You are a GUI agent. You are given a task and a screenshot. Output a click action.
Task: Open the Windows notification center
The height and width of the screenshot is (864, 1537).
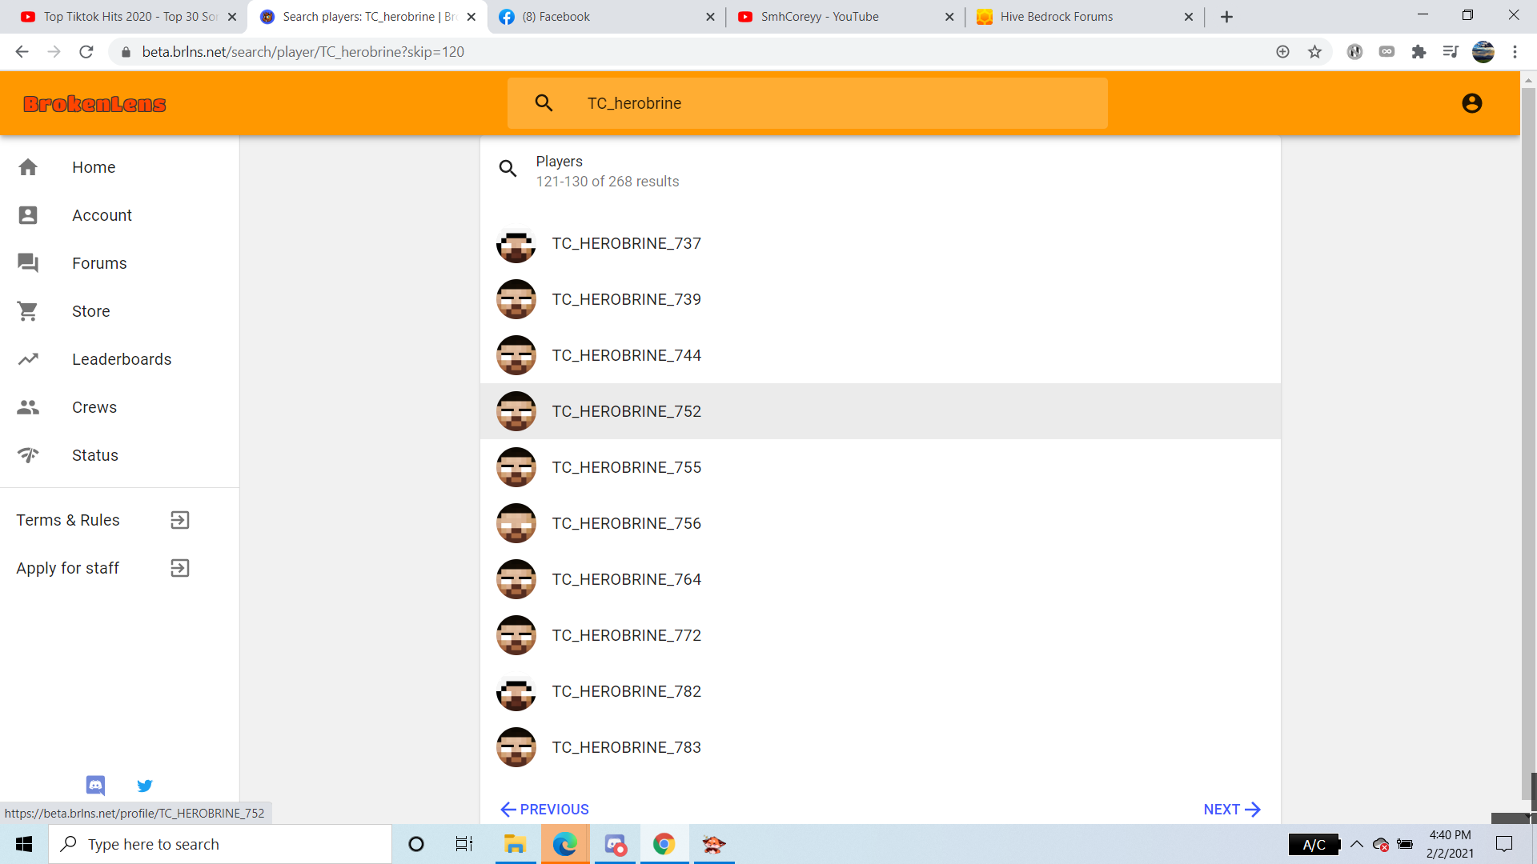coord(1504,844)
